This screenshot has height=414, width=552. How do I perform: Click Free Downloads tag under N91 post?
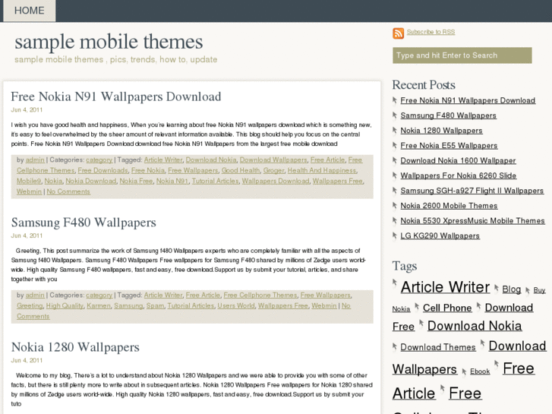coord(103,170)
